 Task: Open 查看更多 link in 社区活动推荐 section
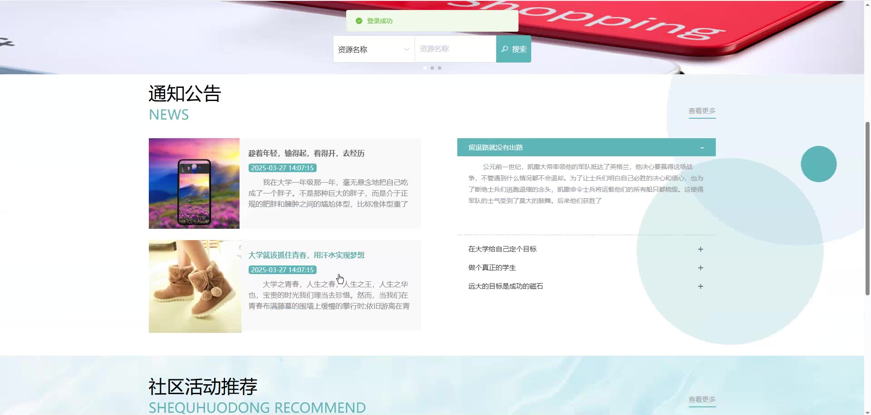[702, 400]
